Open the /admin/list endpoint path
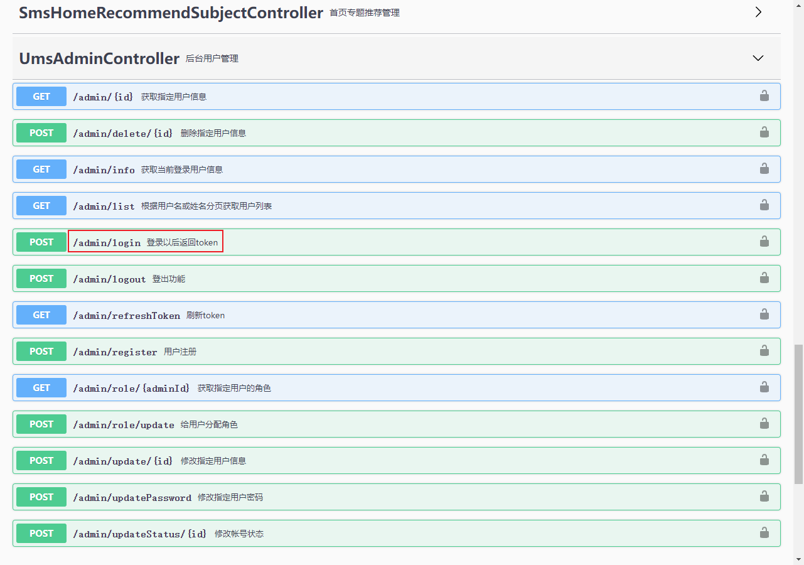 click(104, 206)
